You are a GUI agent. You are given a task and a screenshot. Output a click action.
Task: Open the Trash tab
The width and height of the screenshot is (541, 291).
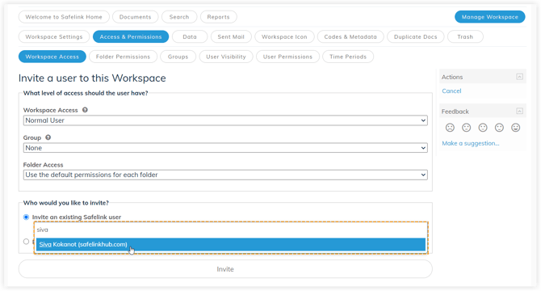(x=465, y=36)
